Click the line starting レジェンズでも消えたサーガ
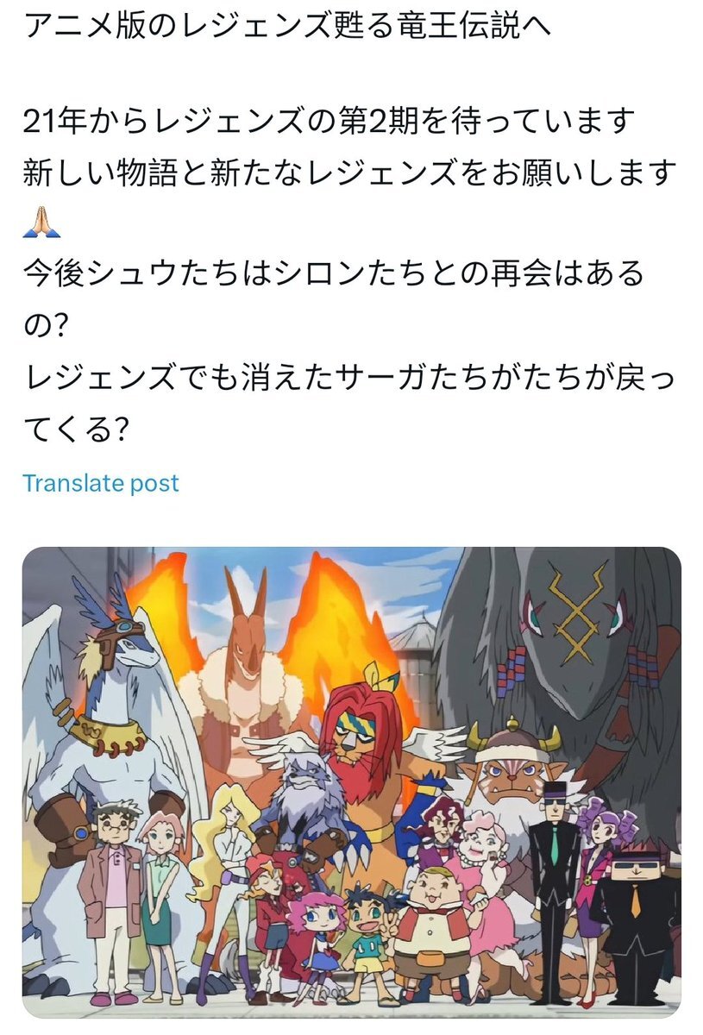 (x=348, y=377)
